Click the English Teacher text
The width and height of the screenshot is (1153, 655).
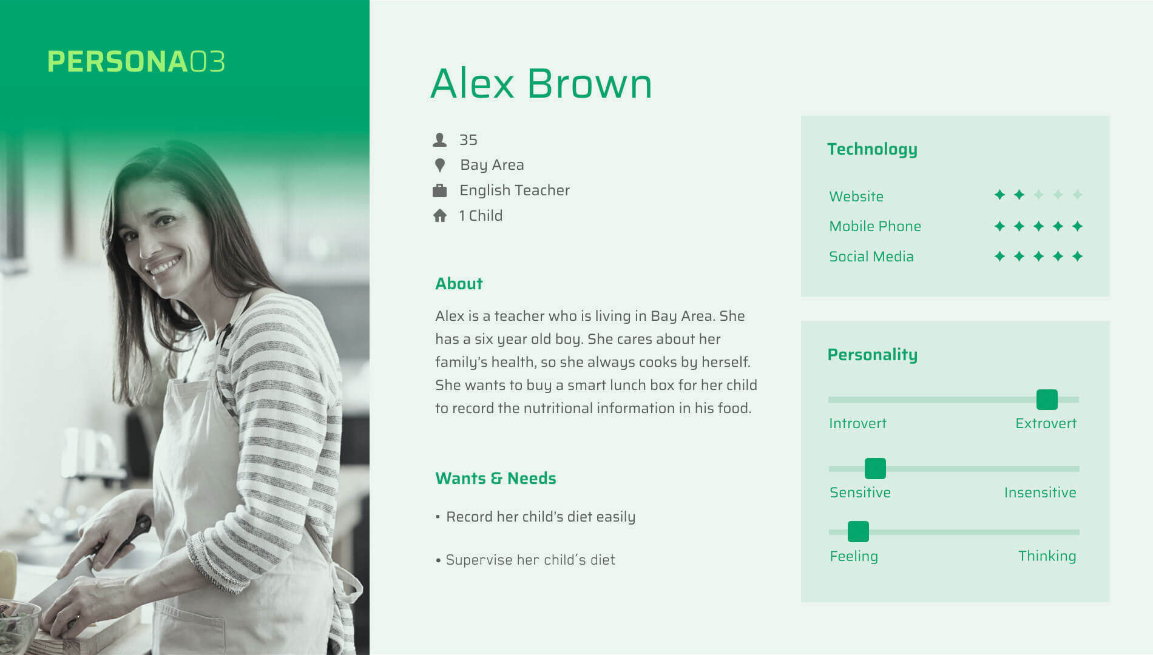point(515,190)
